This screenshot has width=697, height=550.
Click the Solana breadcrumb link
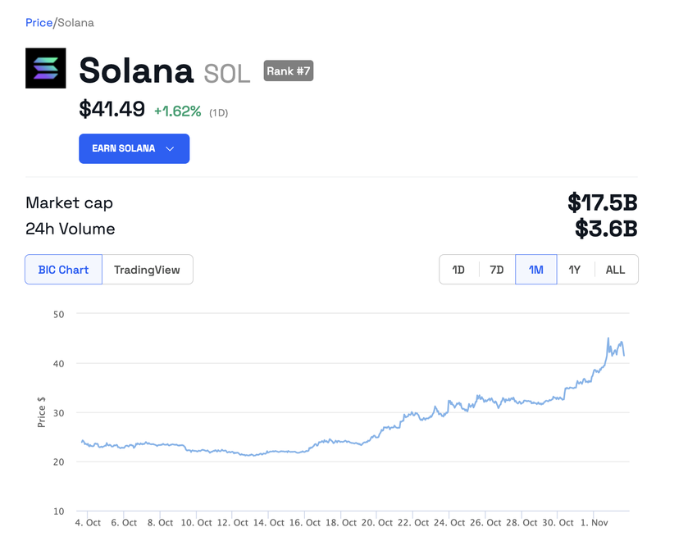tap(75, 23)
